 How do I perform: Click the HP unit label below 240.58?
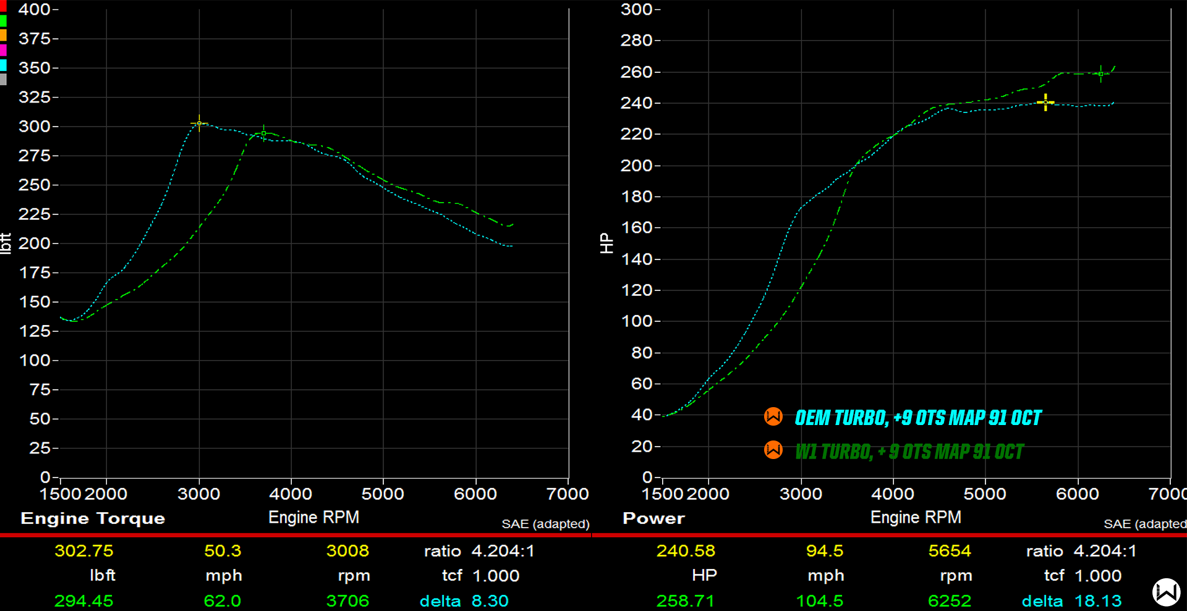[x=704, y=575]
